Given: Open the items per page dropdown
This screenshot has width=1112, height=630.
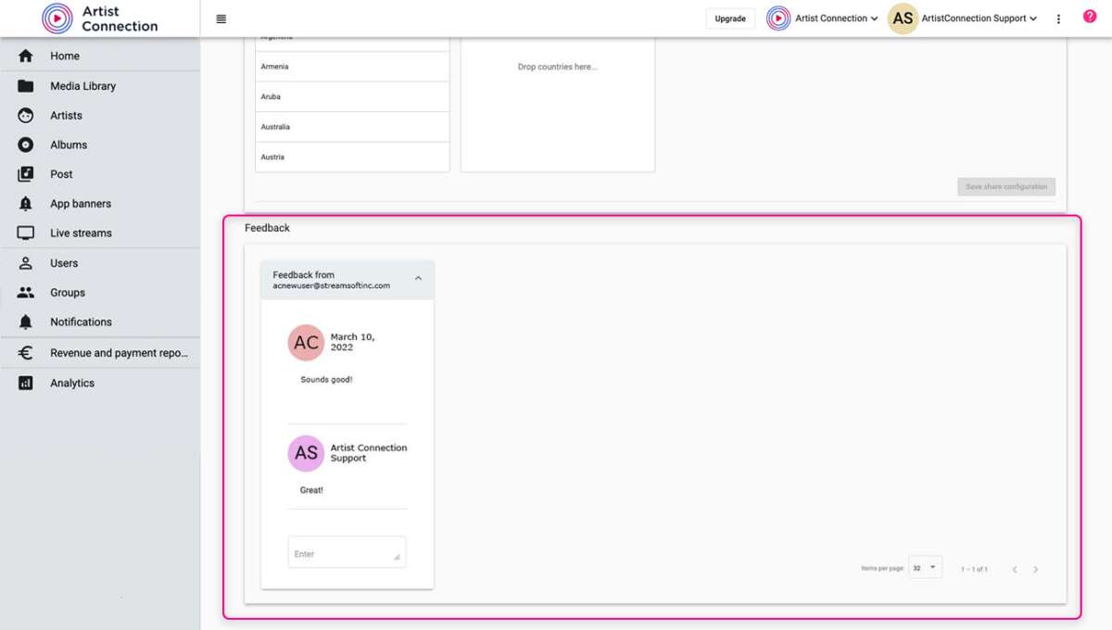Looking at the screenshot, I should (x=925, y=567).
